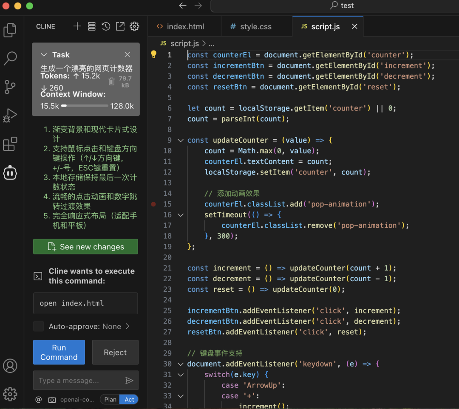Open the Run and Debug panel
Screen dimensions: 459x409
pos(10,115)
